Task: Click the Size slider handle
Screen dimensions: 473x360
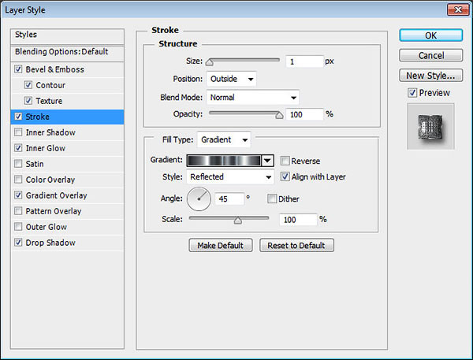Action: (210, 62)
